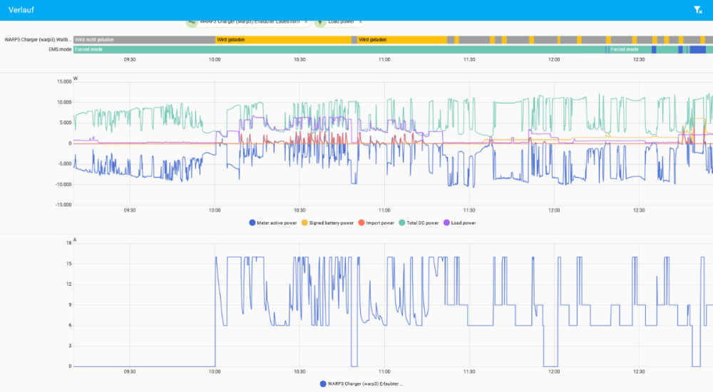Image resolution: width=713 pixels, height=392 pixels.
Task: Click the blue EMS mode segment at far right
Action: tap(702, 50)
